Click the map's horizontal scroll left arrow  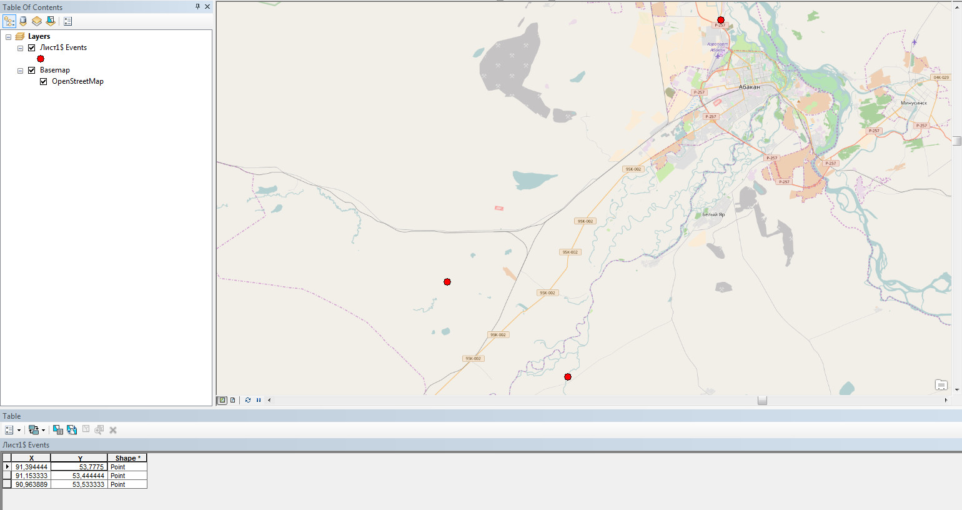pos(269,400)
